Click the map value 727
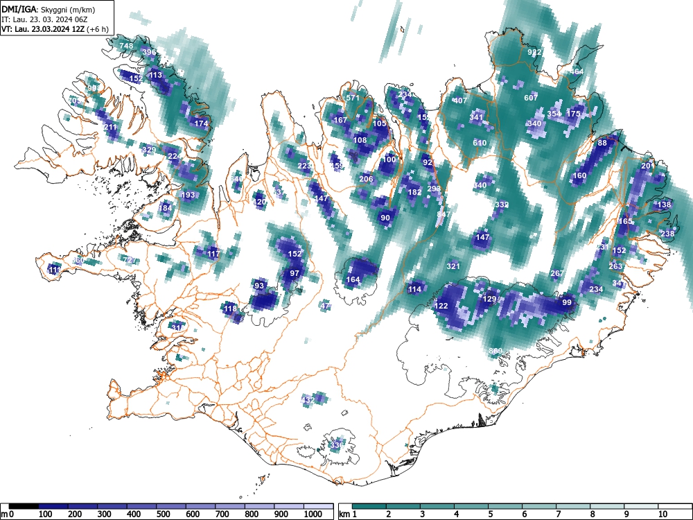693x520 pixels. coord(130,260)
